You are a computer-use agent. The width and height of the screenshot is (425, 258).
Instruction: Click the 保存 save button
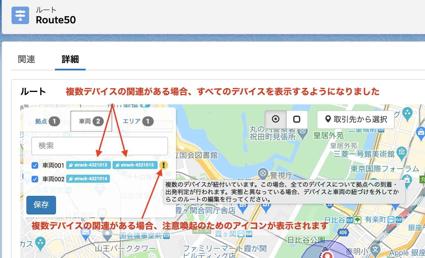[x=41, y=205]
